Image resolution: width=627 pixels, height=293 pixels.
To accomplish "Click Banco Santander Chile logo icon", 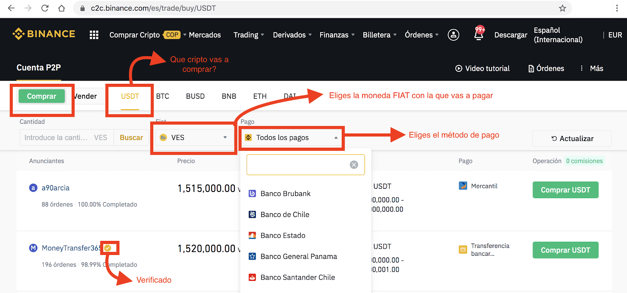I will click(x=252, y=277).
